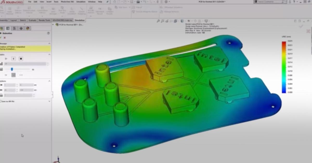Switch to the Sketch tab

(x=23, y=20)
